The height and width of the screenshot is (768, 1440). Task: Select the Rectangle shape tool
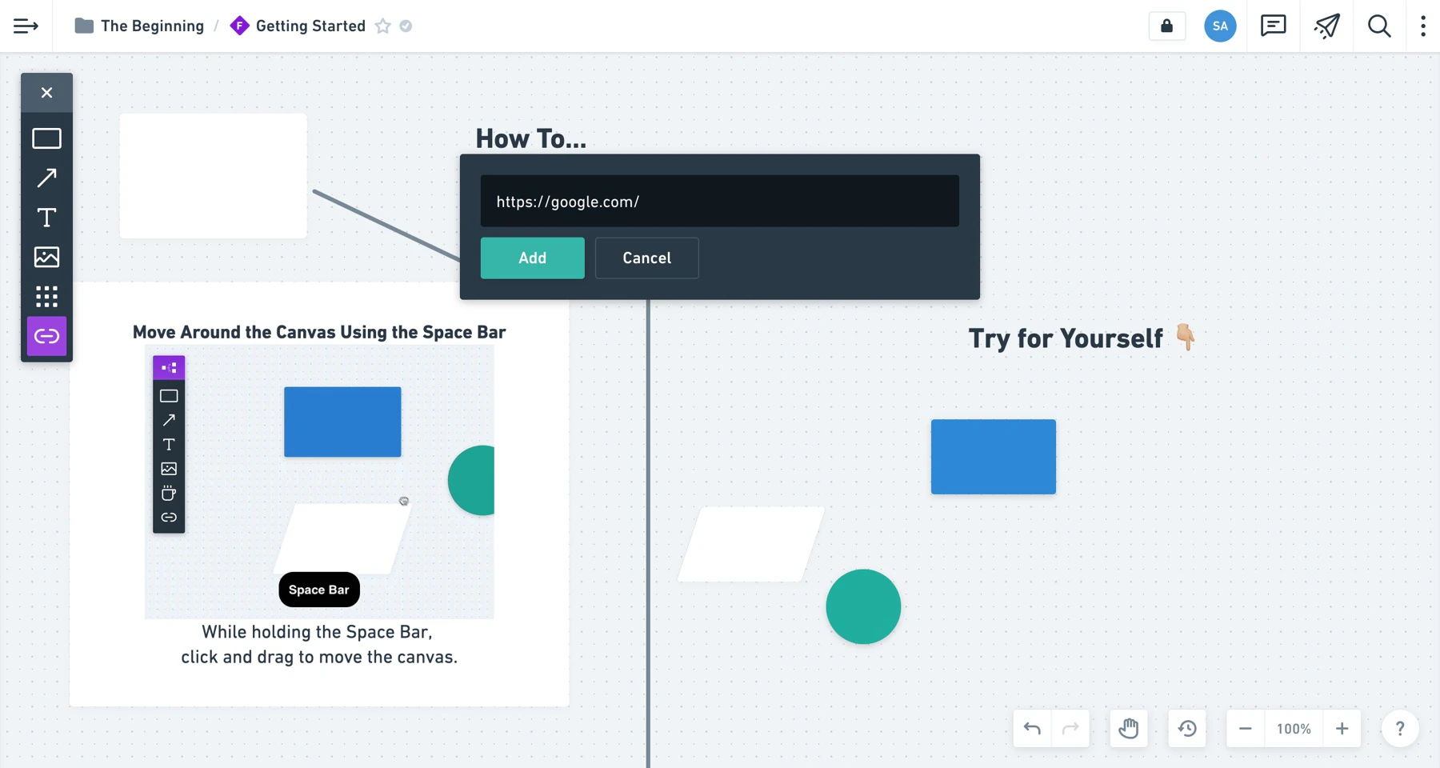point(46,138)
